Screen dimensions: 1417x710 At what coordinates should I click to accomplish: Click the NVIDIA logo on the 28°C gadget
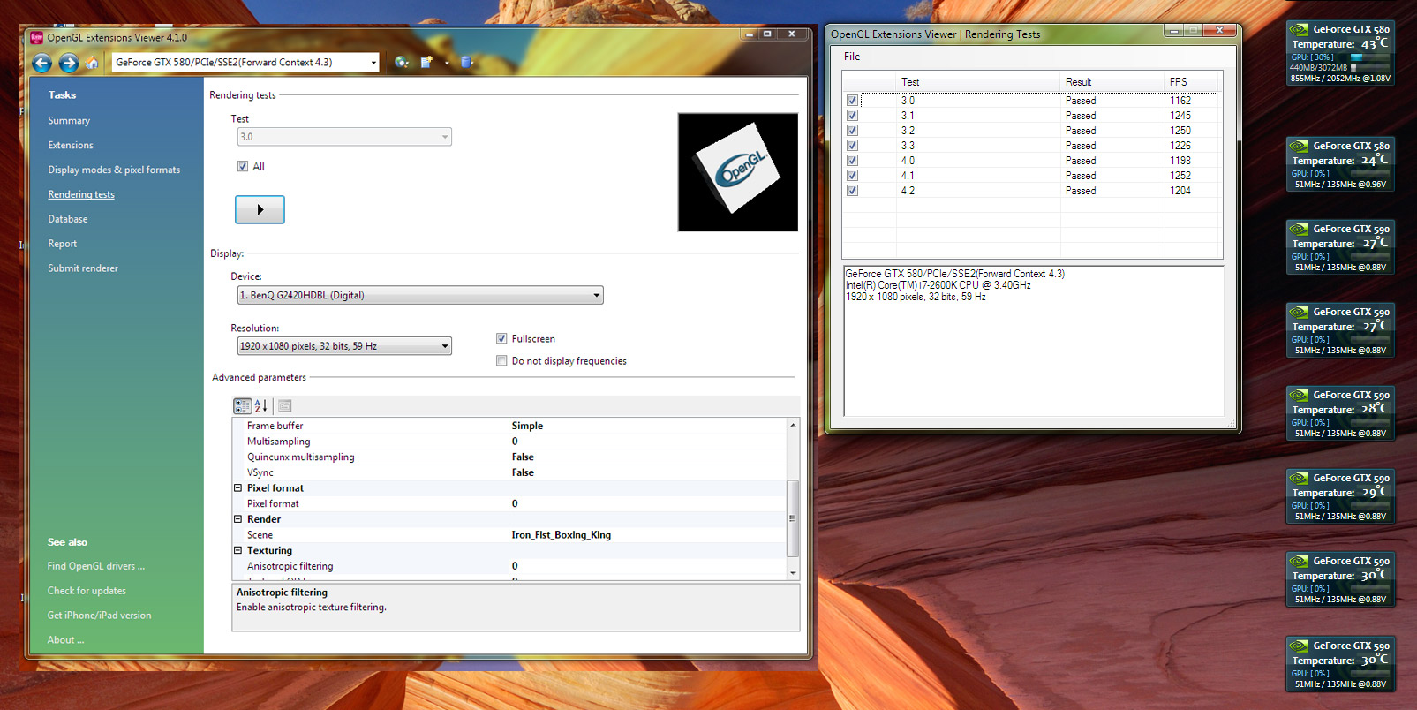(1298, 395)
